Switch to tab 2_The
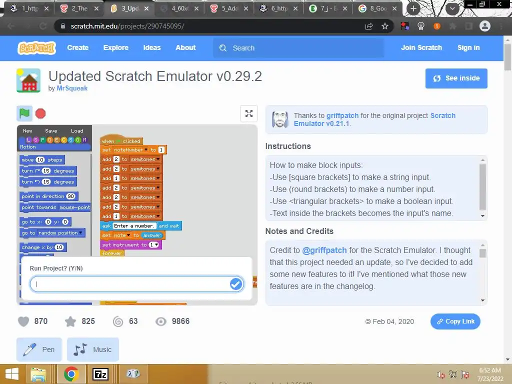 [79, 8]
